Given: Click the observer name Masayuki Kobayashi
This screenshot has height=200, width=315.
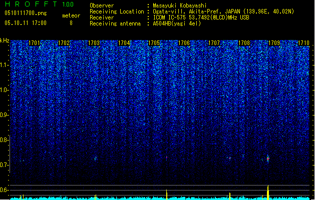Looking at the screenshot, I should coord(180,5).
